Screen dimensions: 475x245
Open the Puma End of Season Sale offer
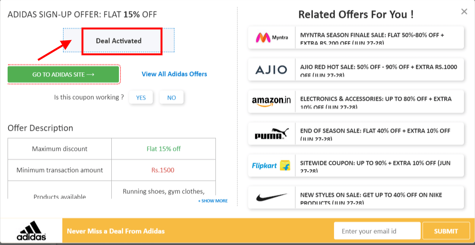coord(378,134)
